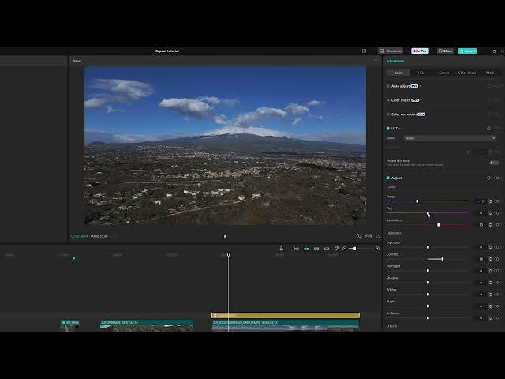
Task: Enable the Color correction checkbox
Action: pos(387,114)
